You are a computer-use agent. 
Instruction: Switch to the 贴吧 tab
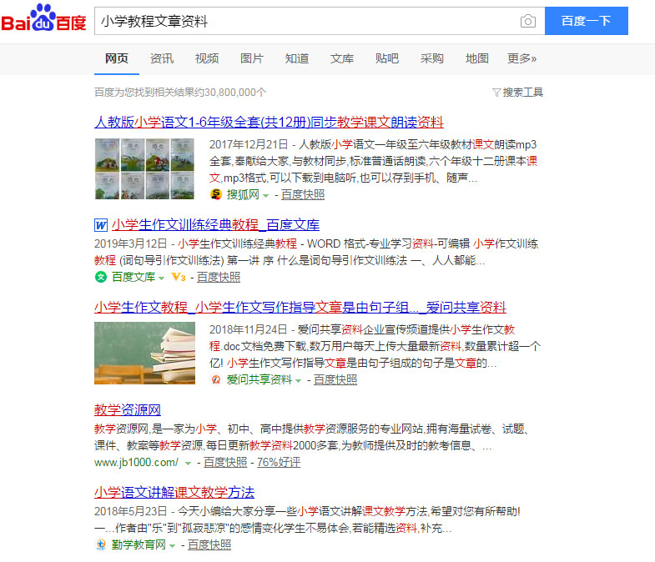coord(387,58)
